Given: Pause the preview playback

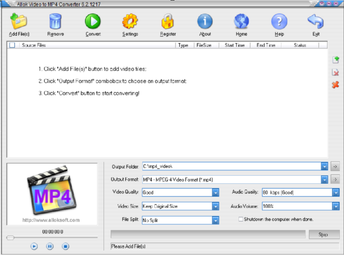Looking at the screenshot, I should tap(50, 246).
